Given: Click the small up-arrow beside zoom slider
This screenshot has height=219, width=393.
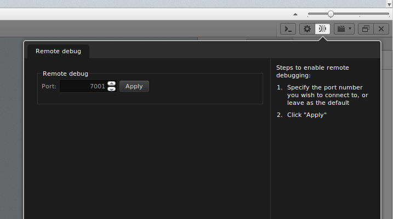Looking at the screenshot, I should click(295, 14).
